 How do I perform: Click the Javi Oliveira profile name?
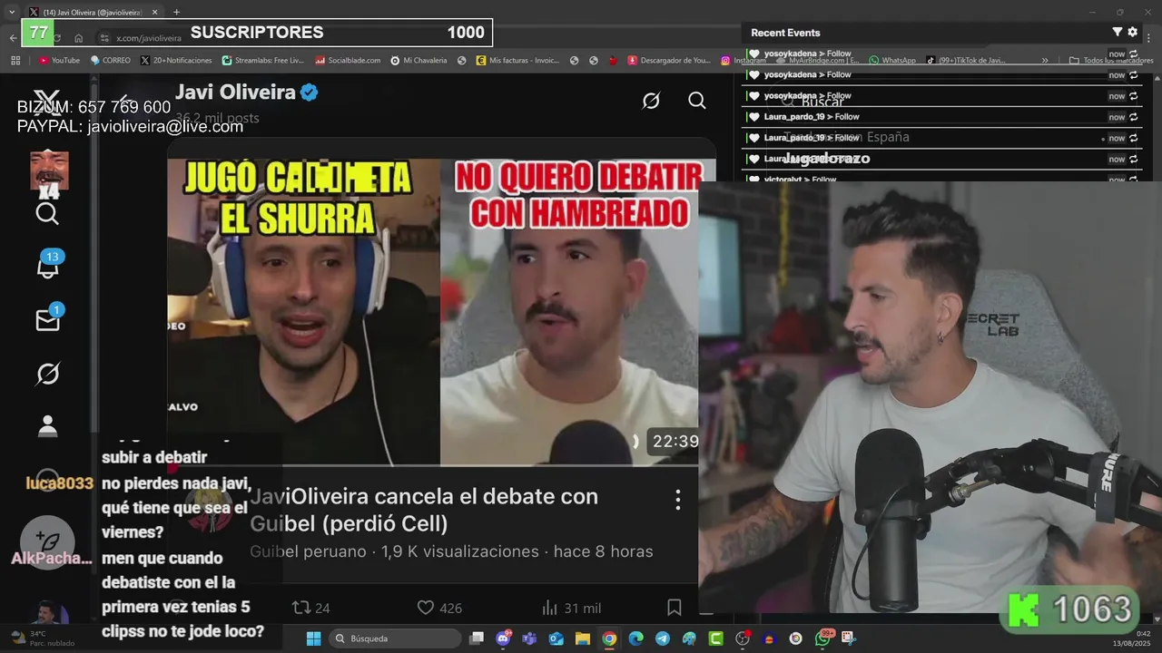pyautogui.click(x=235, y=93)
